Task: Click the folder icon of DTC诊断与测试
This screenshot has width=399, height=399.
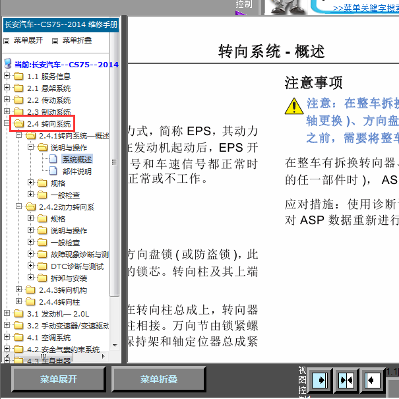Action: (x=42, y=266)
